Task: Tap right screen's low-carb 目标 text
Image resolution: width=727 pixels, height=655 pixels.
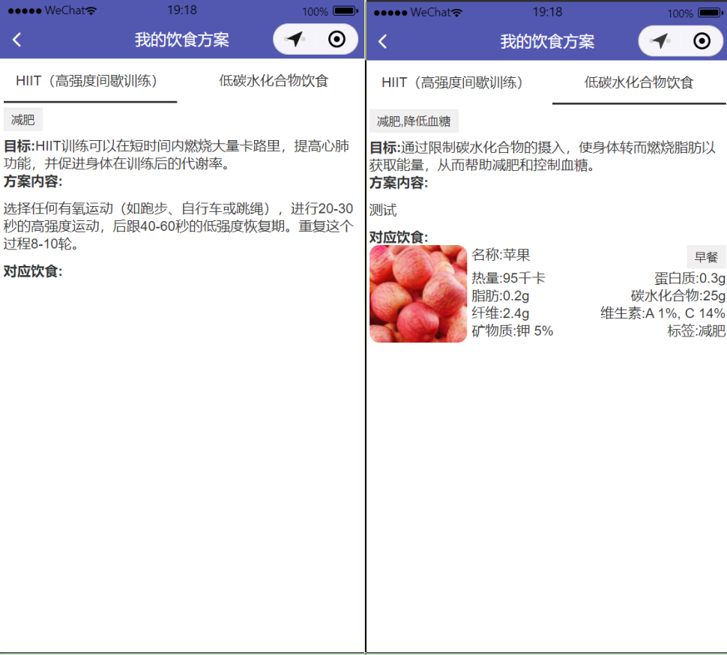Action: click(543, 156)
